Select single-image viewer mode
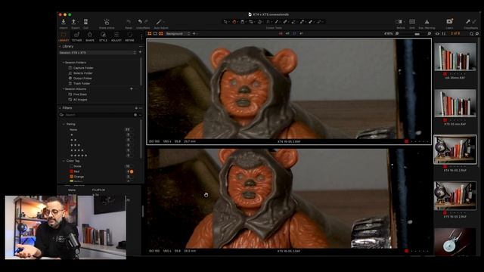484x272 pixels. [x=155, y=33]
